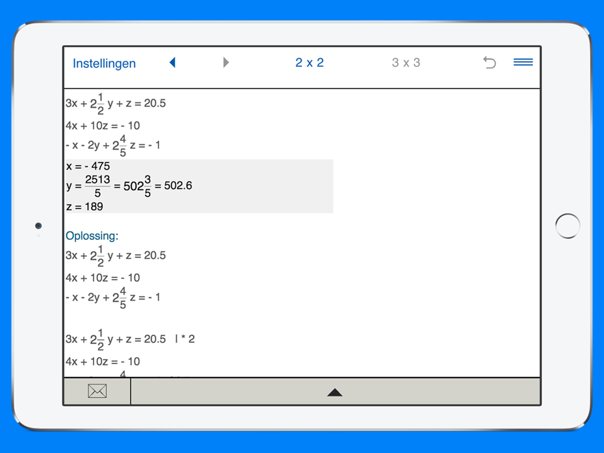Screen dimensions: 604x453
Task: Select the result line x = - 475
Action: pos(88,166)
